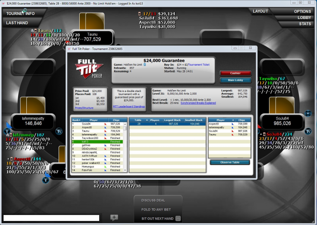Click Taunu's face-down hole cards
Image resolution: width=317 pixels, height=225 pixels.
pos(92,21)
